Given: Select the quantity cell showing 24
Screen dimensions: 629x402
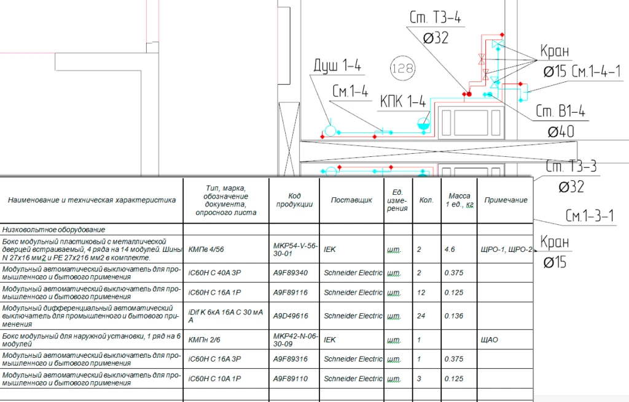Looking at the screenshot, I should 421,316.
